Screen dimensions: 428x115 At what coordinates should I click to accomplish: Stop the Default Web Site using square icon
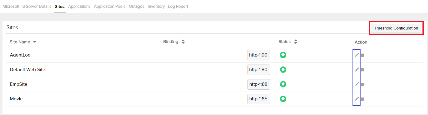[x=362, y=70]
